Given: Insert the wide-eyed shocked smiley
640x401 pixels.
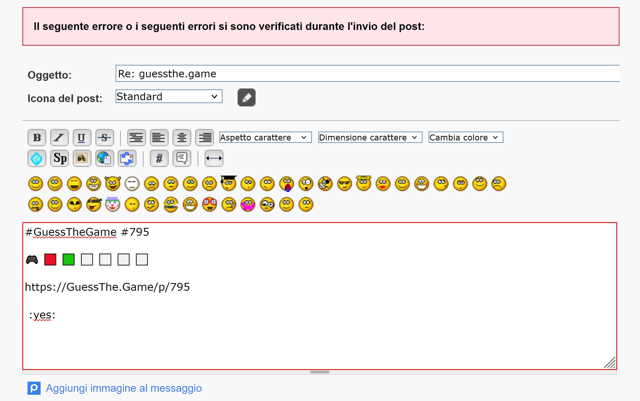Looking at the screenshot, I should click(306, 184).
